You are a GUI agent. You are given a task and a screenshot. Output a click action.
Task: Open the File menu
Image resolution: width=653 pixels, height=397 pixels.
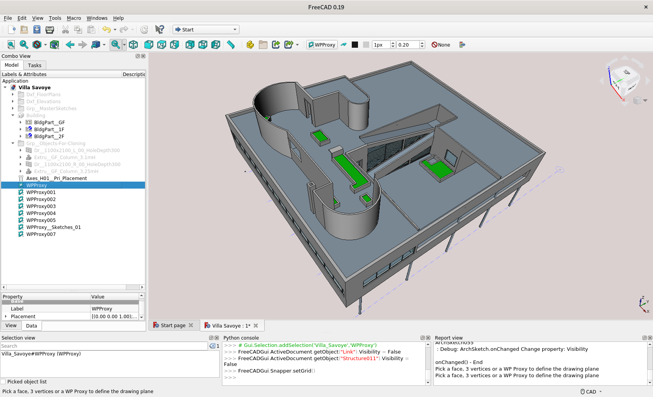click(x=8, y=18)
